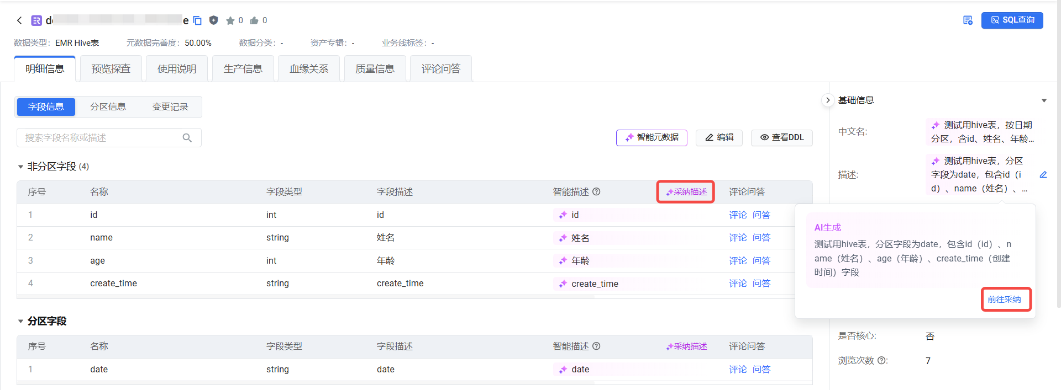
Task: Open the 分区信息 sub-tab
Action: (x=108, y=107)
